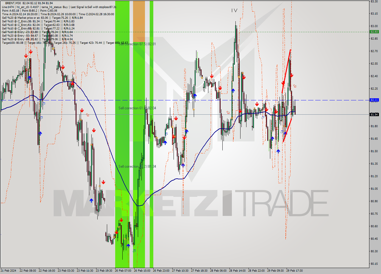This screenshot has height=274, width=381.
Task: Click the 80.15 price axis label
Action: [374, 264]
